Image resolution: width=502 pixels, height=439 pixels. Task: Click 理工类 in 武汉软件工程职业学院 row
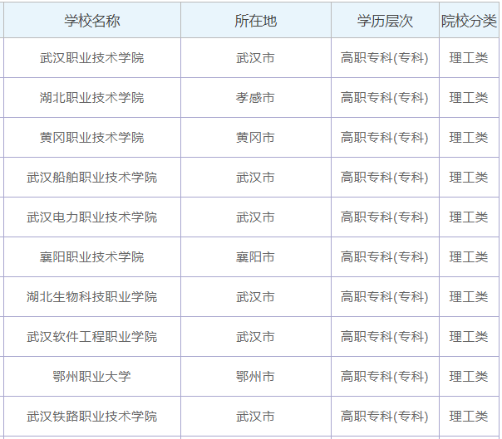469,337
